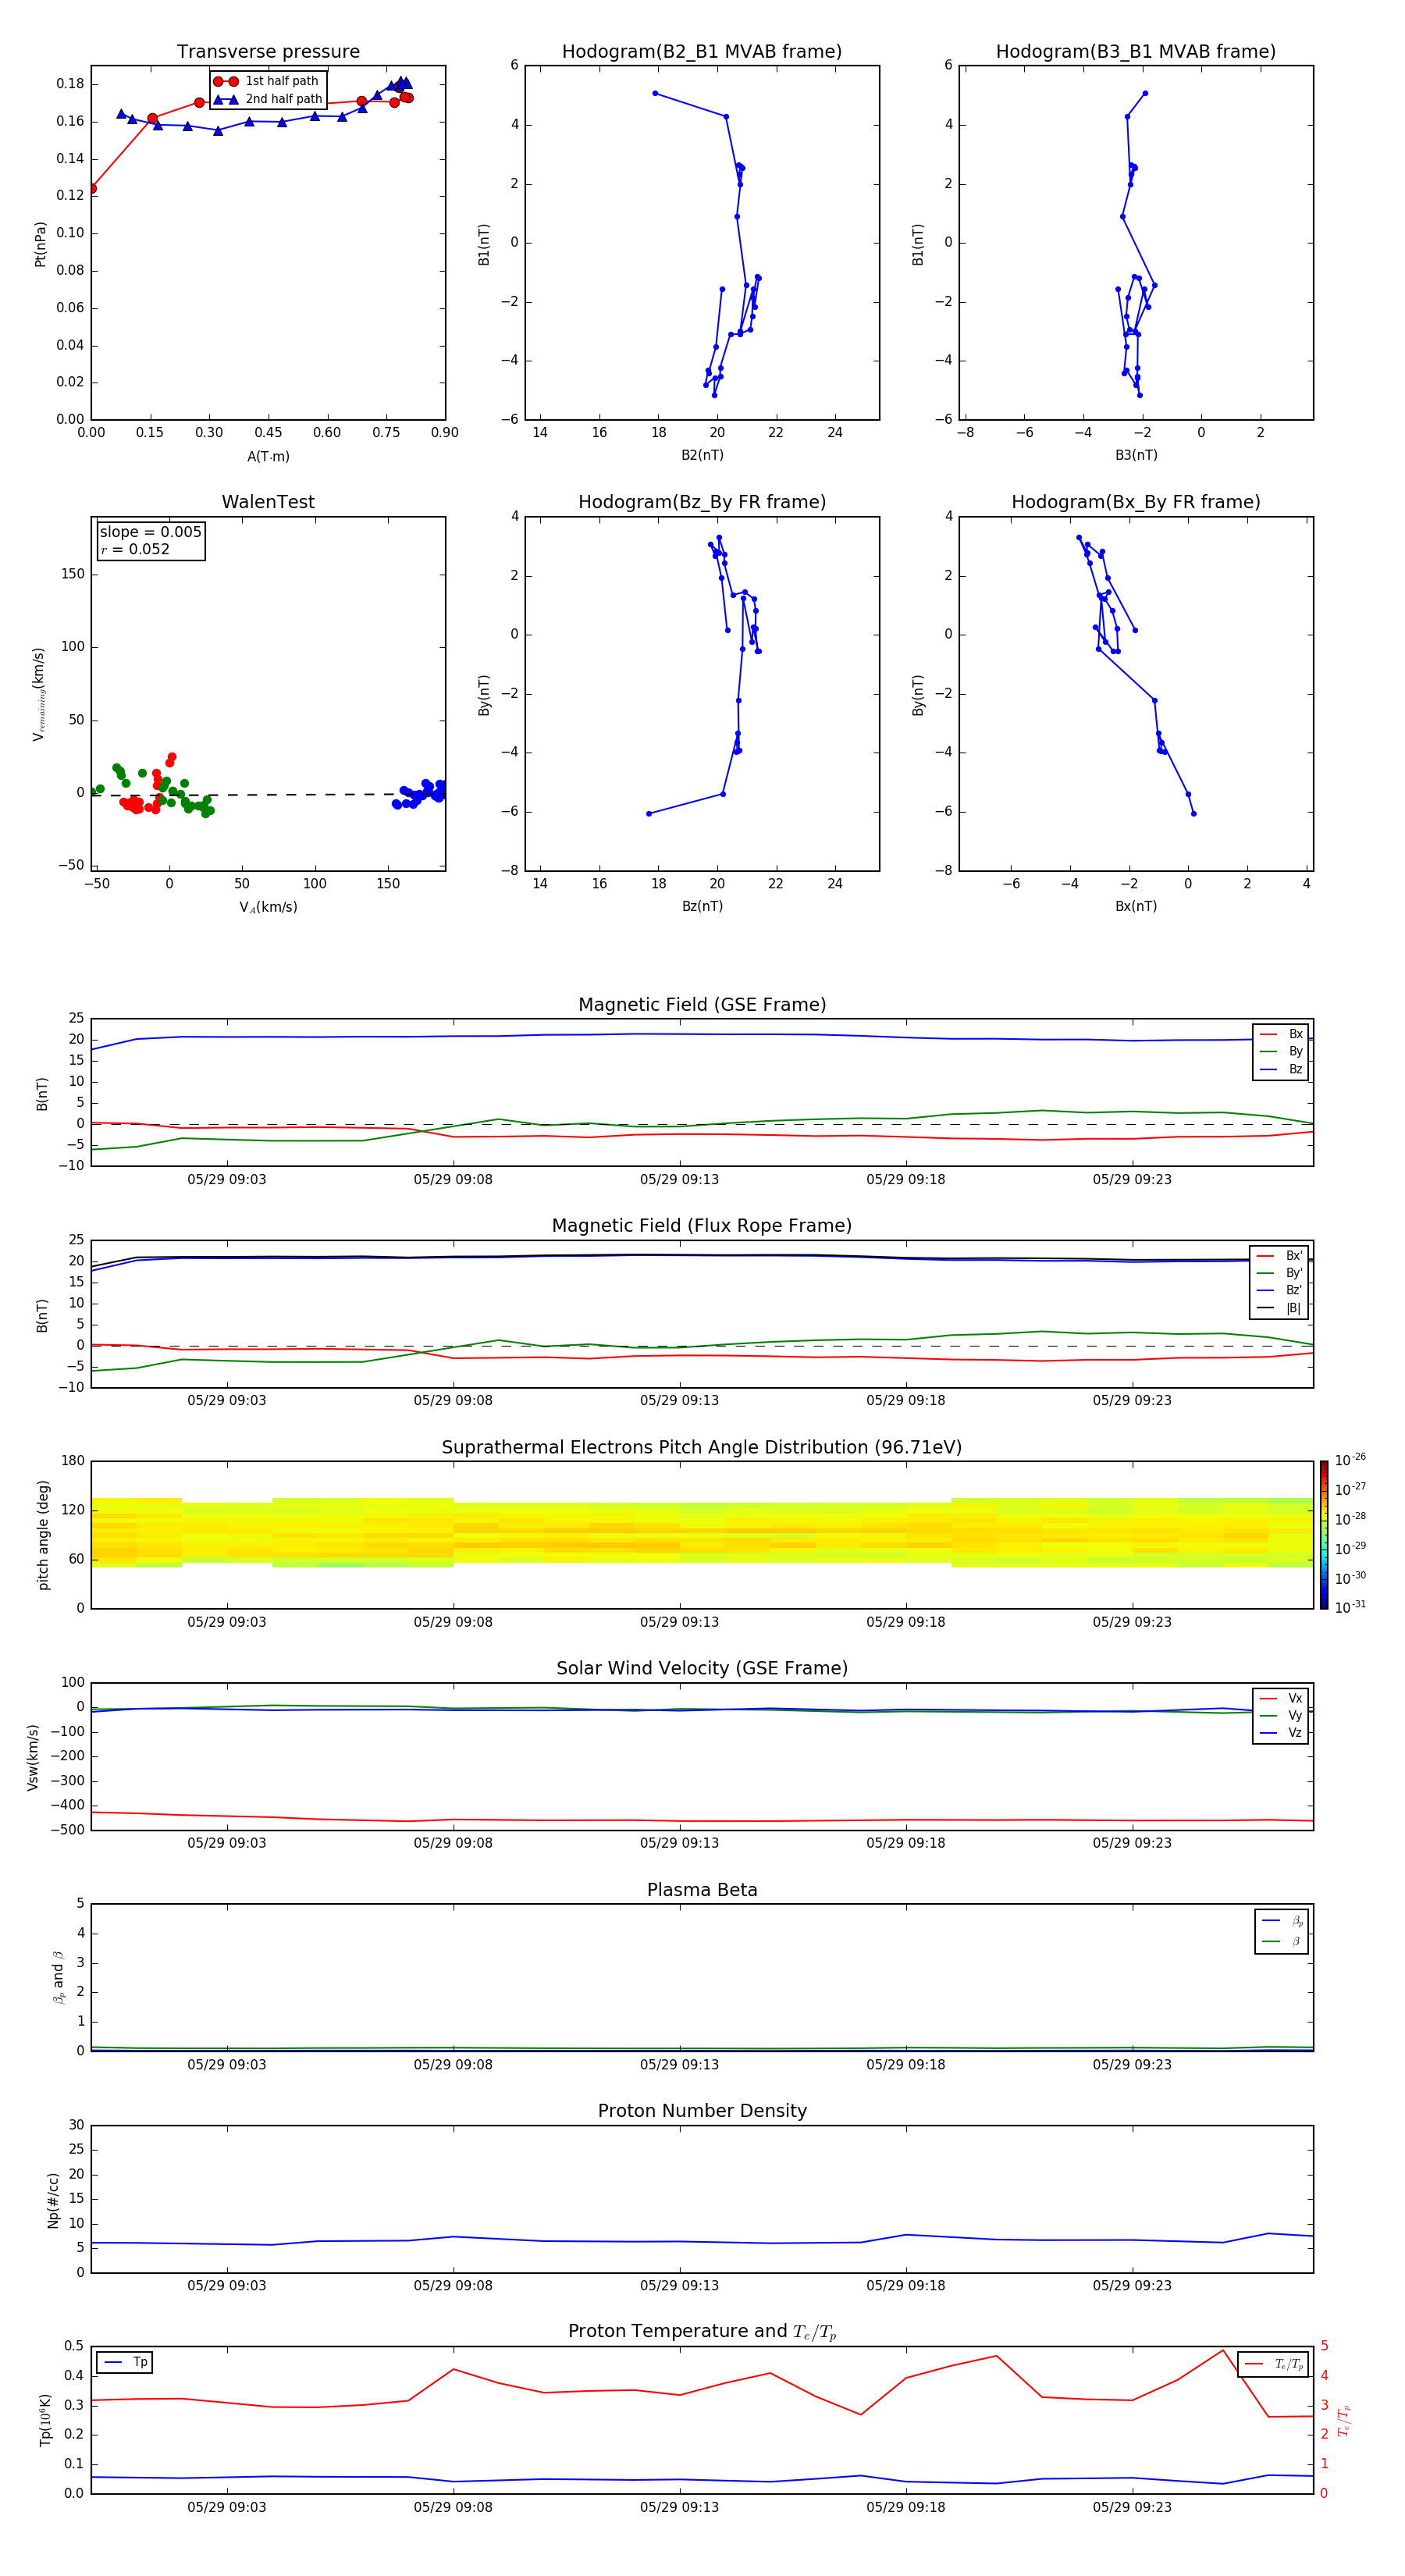Viewport: 1405px width, 2576px height.
Task: Click the "By'" legend entry in Flux Rope plot
Action: pyautogui.click(x=1280, y=1273)
